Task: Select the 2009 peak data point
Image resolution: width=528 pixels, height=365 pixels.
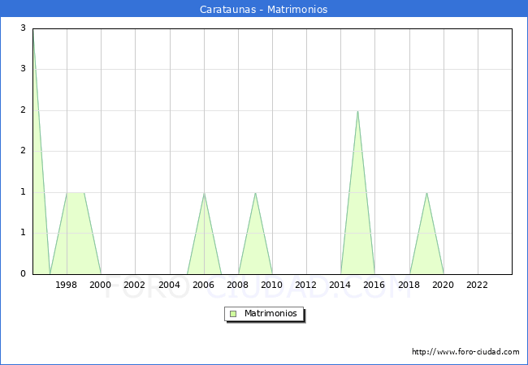Action: (255, 193)
